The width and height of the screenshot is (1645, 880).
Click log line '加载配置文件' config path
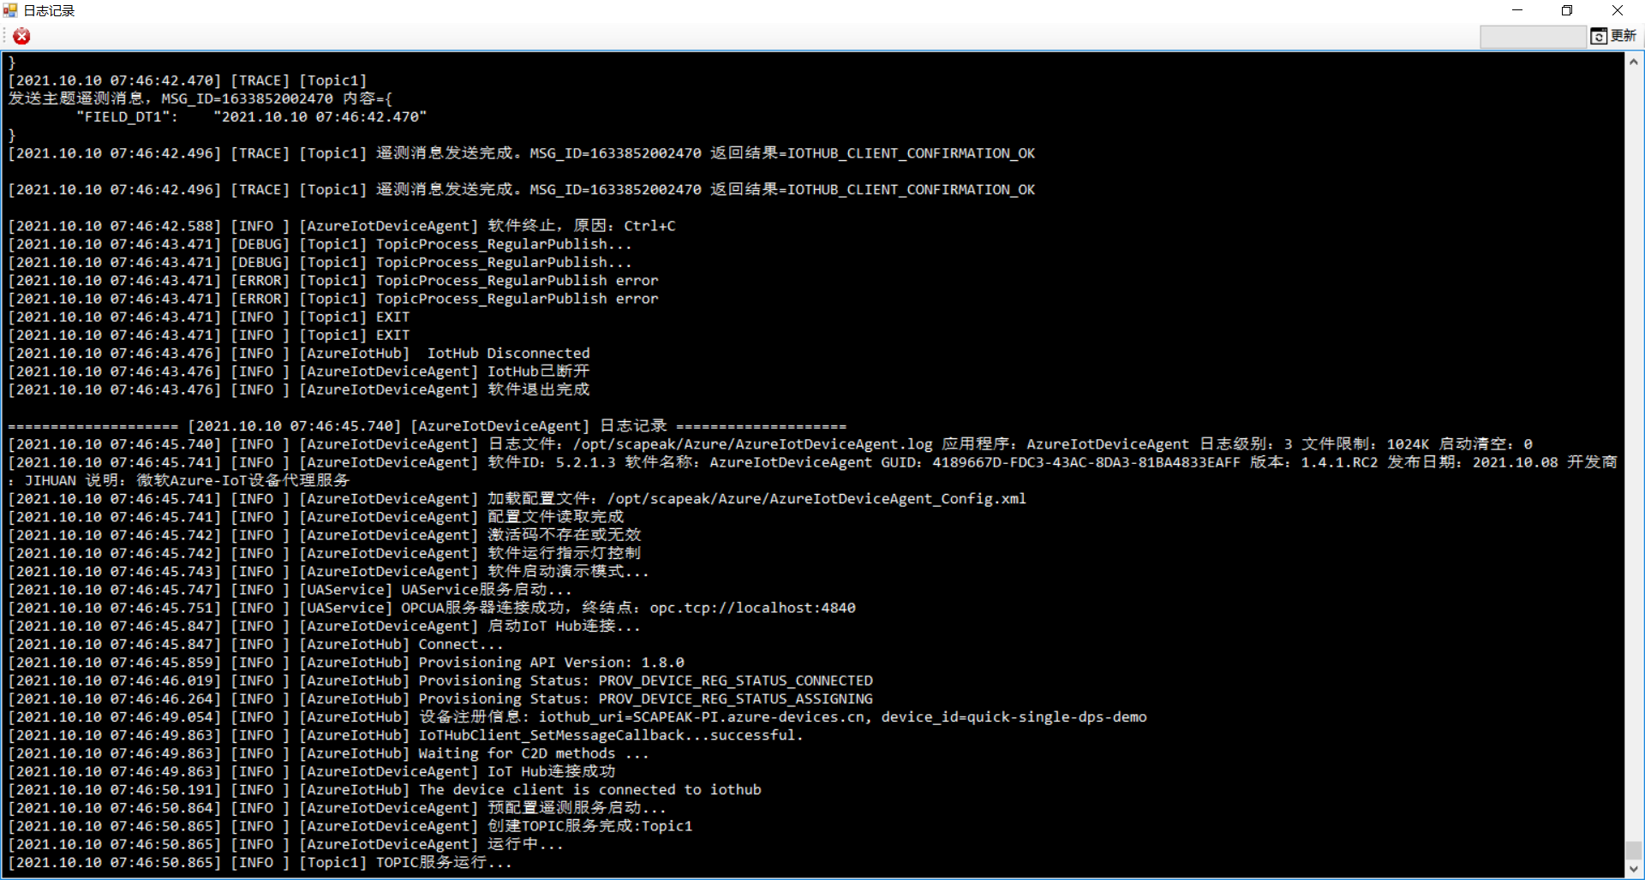[x=517, y=499]
